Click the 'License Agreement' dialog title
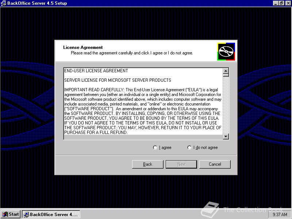The image size is (292, 219). pos(83,47)
